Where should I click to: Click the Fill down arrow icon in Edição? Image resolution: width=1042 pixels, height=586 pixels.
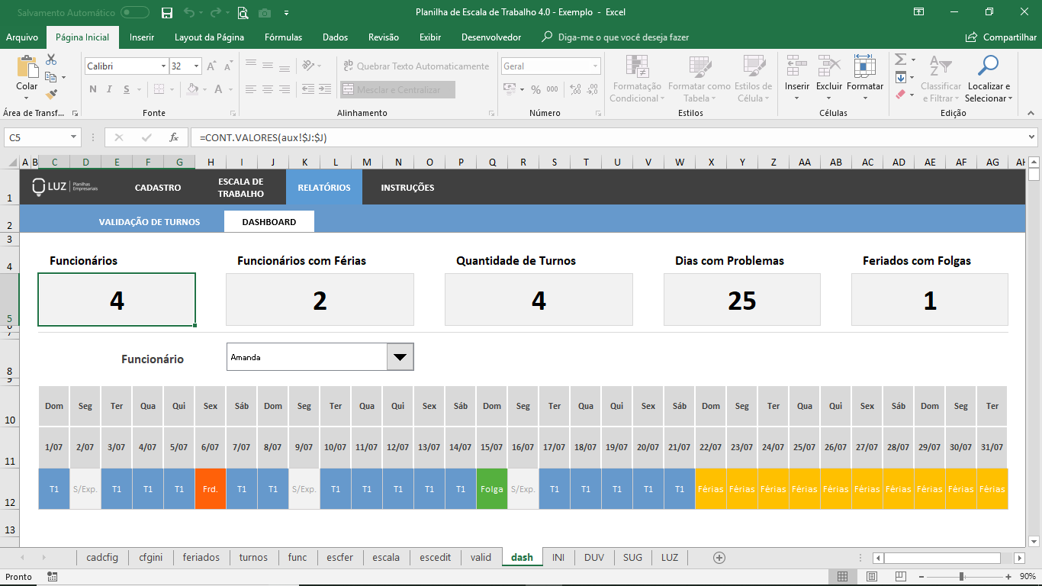[x=900, y=77]
